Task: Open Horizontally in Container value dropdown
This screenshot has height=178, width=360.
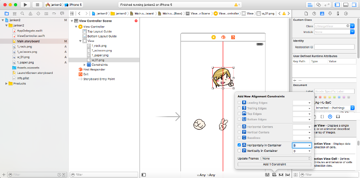Action: pos(309,146)
